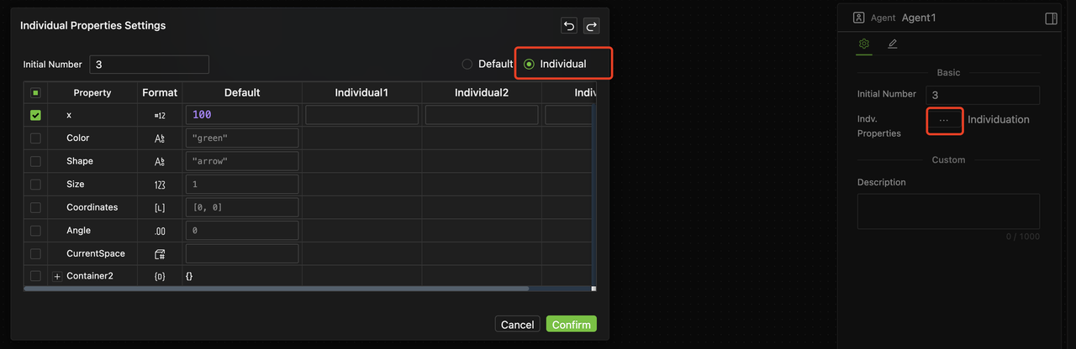Viewport: 1076px width, 349px height.
Task: Click the integer format icon for Size
Action: pos(160,185)
